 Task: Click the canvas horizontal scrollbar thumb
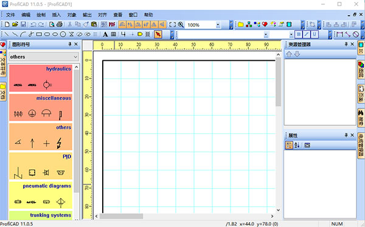point(121,216)
